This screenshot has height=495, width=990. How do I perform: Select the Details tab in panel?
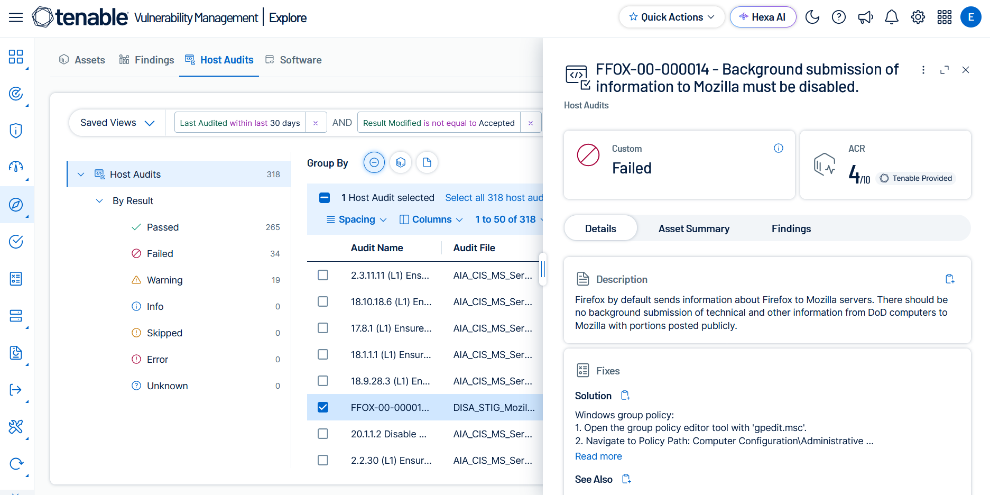[x=600, y=228]
